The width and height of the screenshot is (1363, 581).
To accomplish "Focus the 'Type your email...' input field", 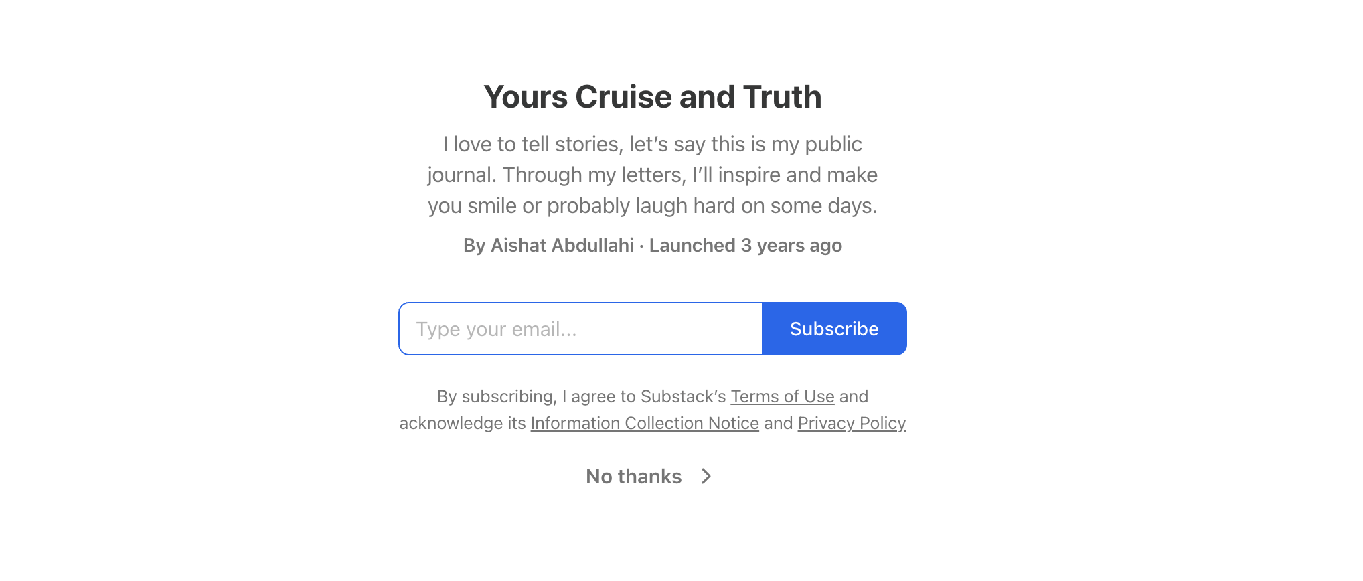I will (x=580, y=329).
